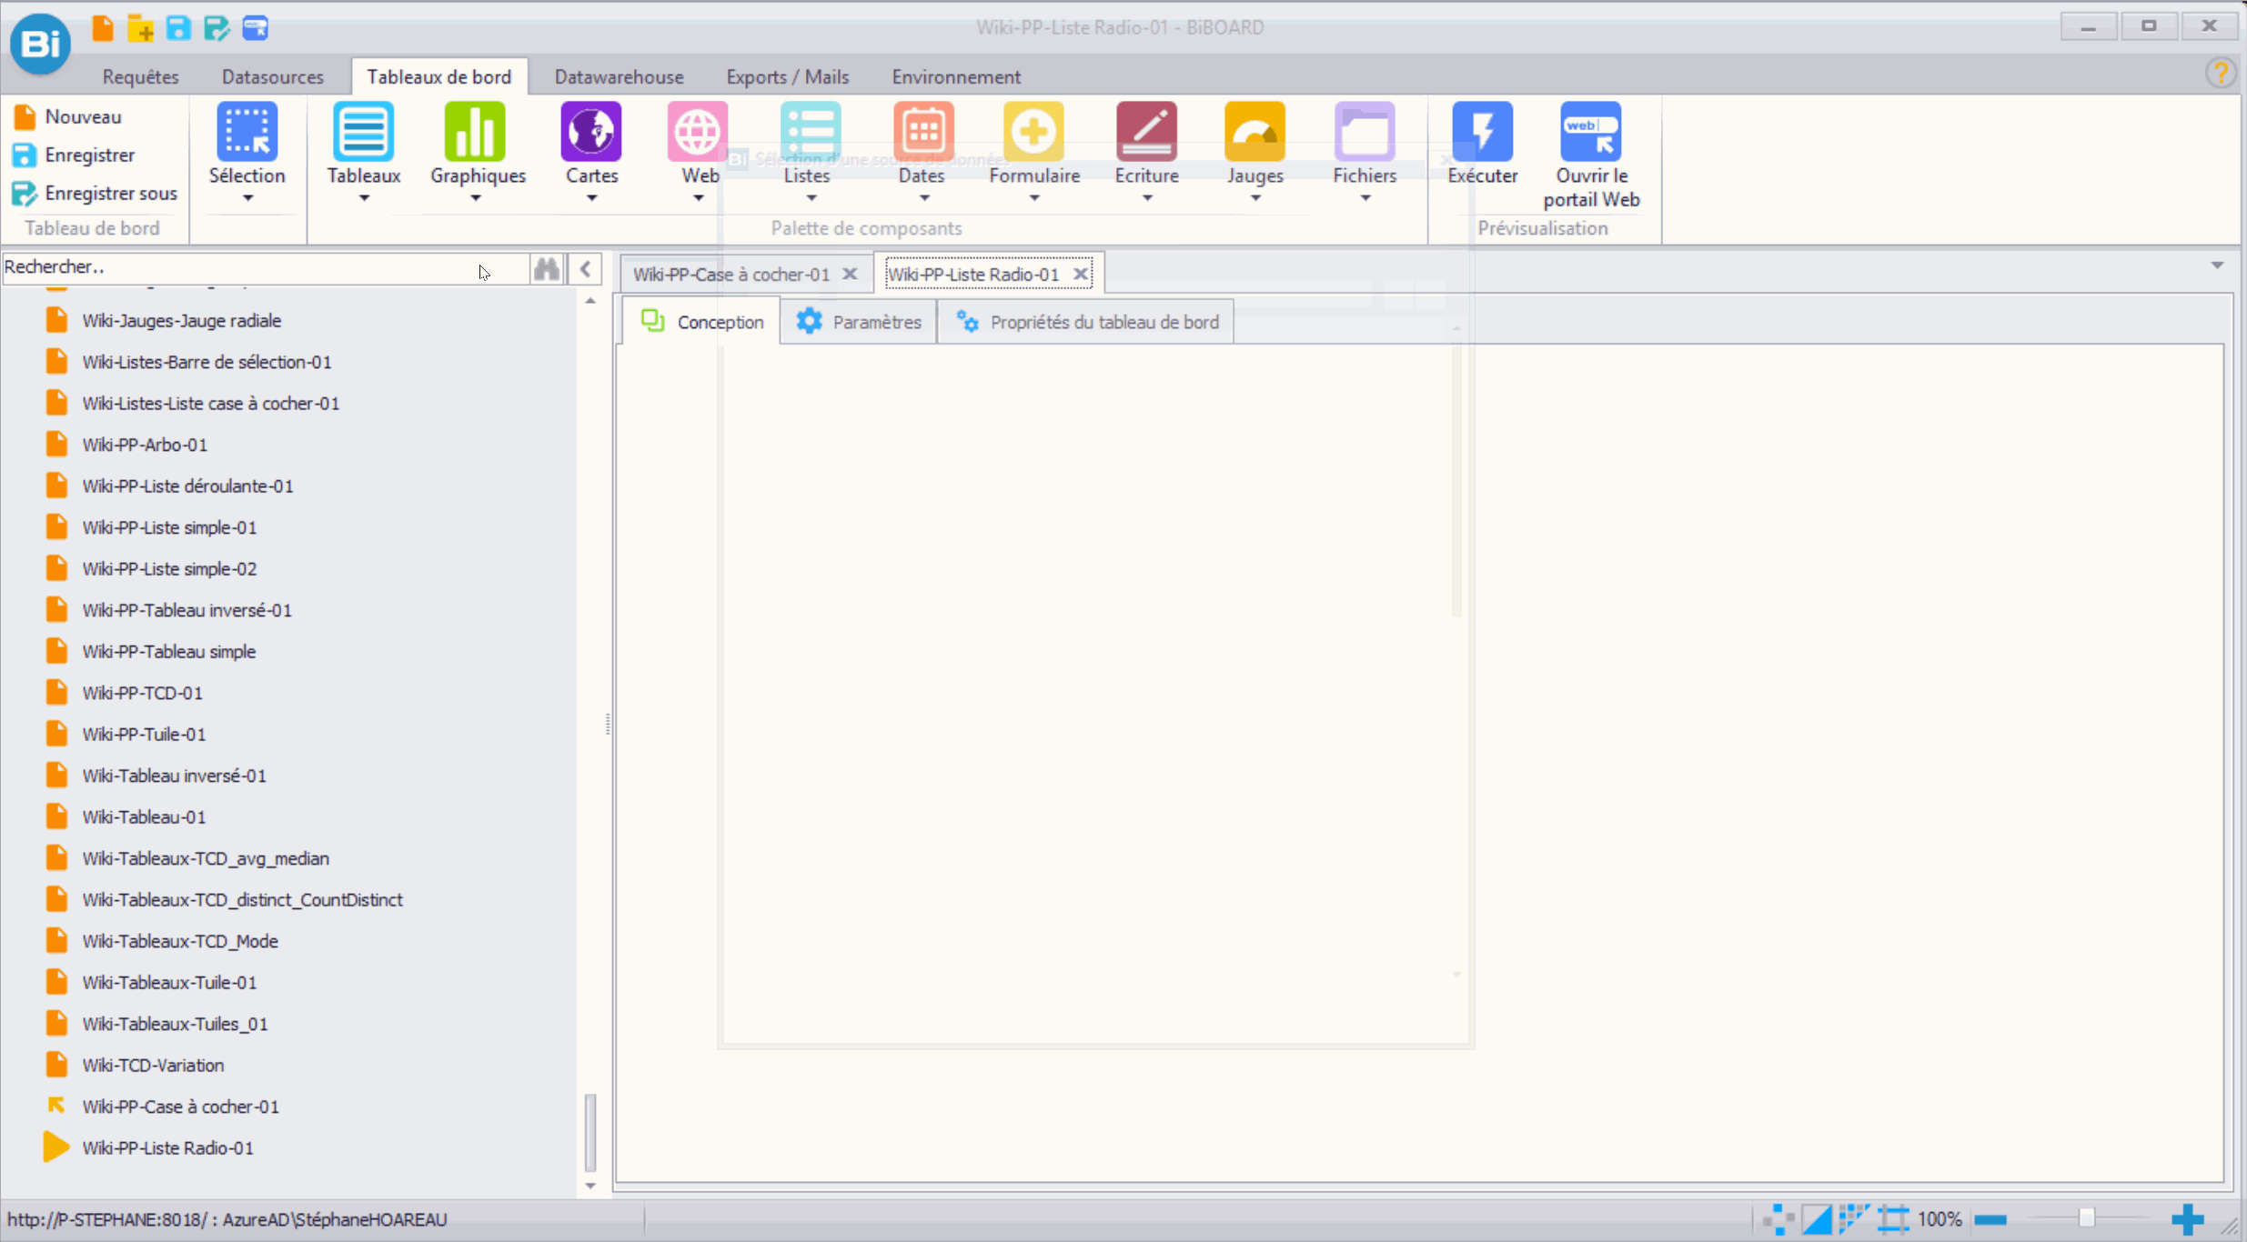
Task: Click the blue floppy save quick-access icon
Action: 178,28
